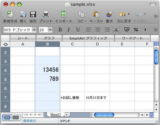160x125 pixels.
Task: Open the WordArt tab
Action: [x=132, y=38]
